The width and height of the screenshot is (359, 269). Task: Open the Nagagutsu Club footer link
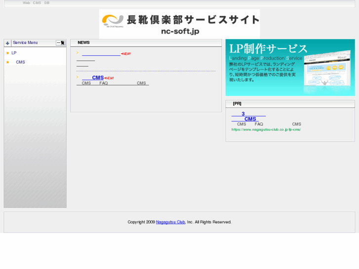(x=170, y=222)
